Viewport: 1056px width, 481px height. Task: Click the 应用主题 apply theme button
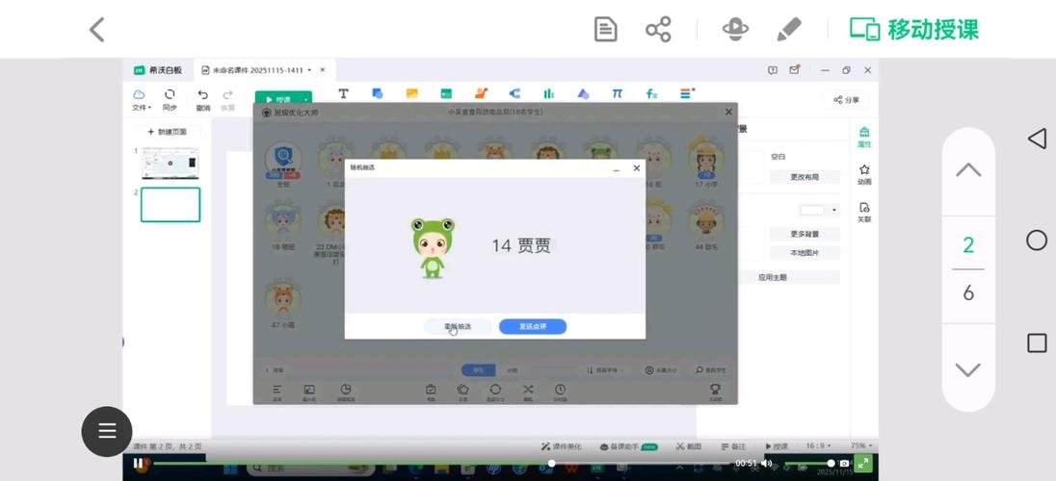[x=772, y=277]
